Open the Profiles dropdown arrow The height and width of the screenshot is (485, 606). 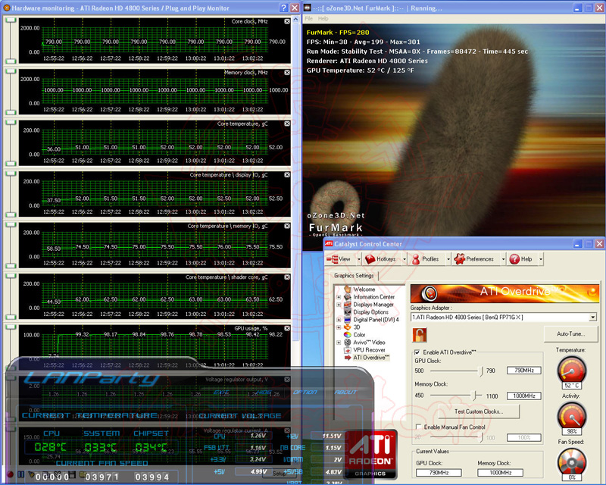click(x=448, y=259)
